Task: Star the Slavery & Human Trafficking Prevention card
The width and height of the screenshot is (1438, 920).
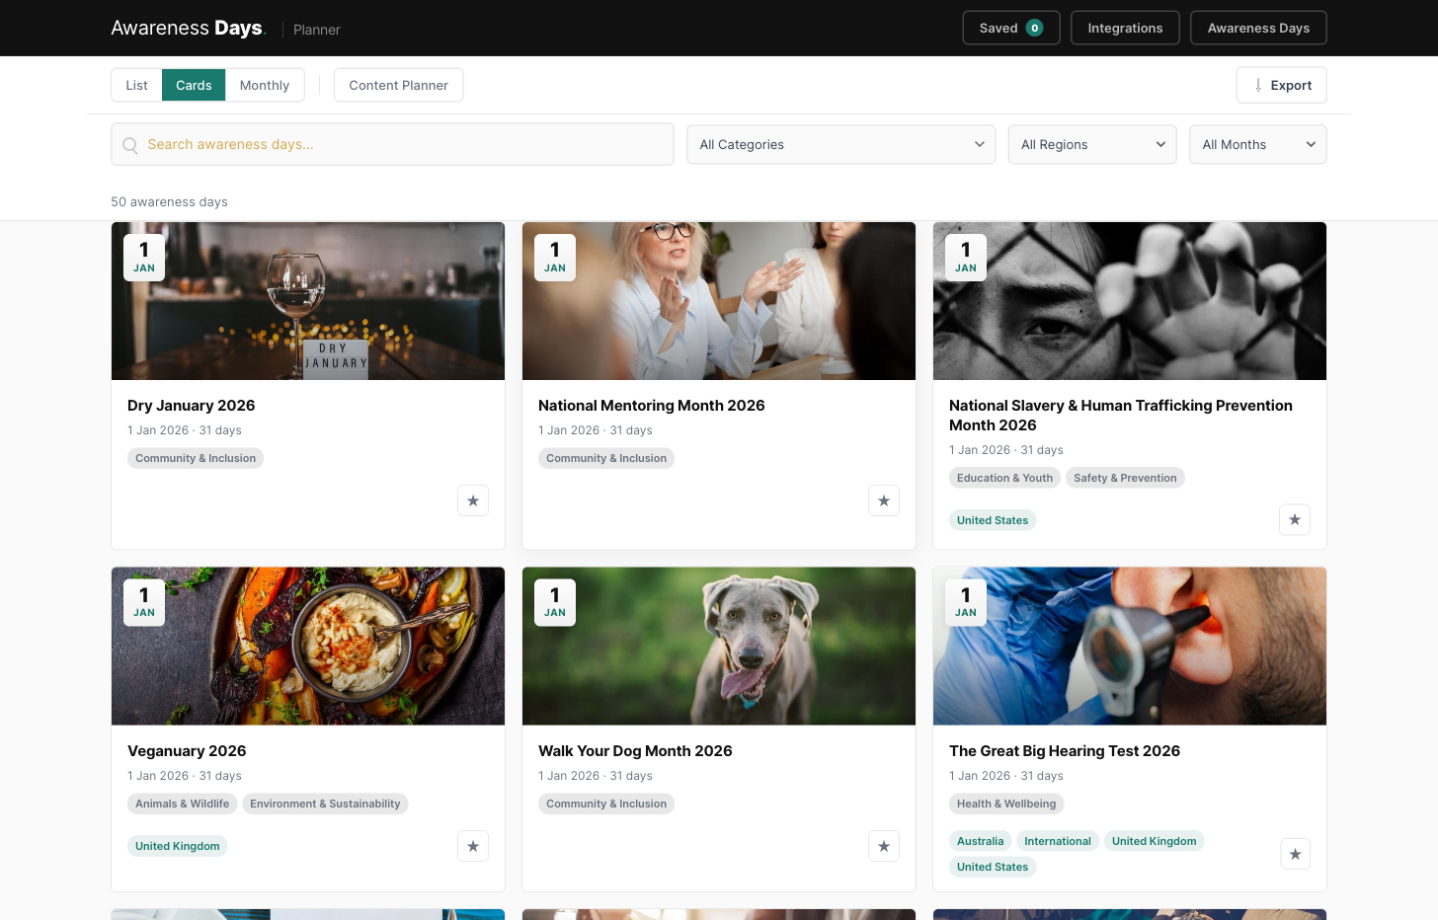Action: [1295, 519]
